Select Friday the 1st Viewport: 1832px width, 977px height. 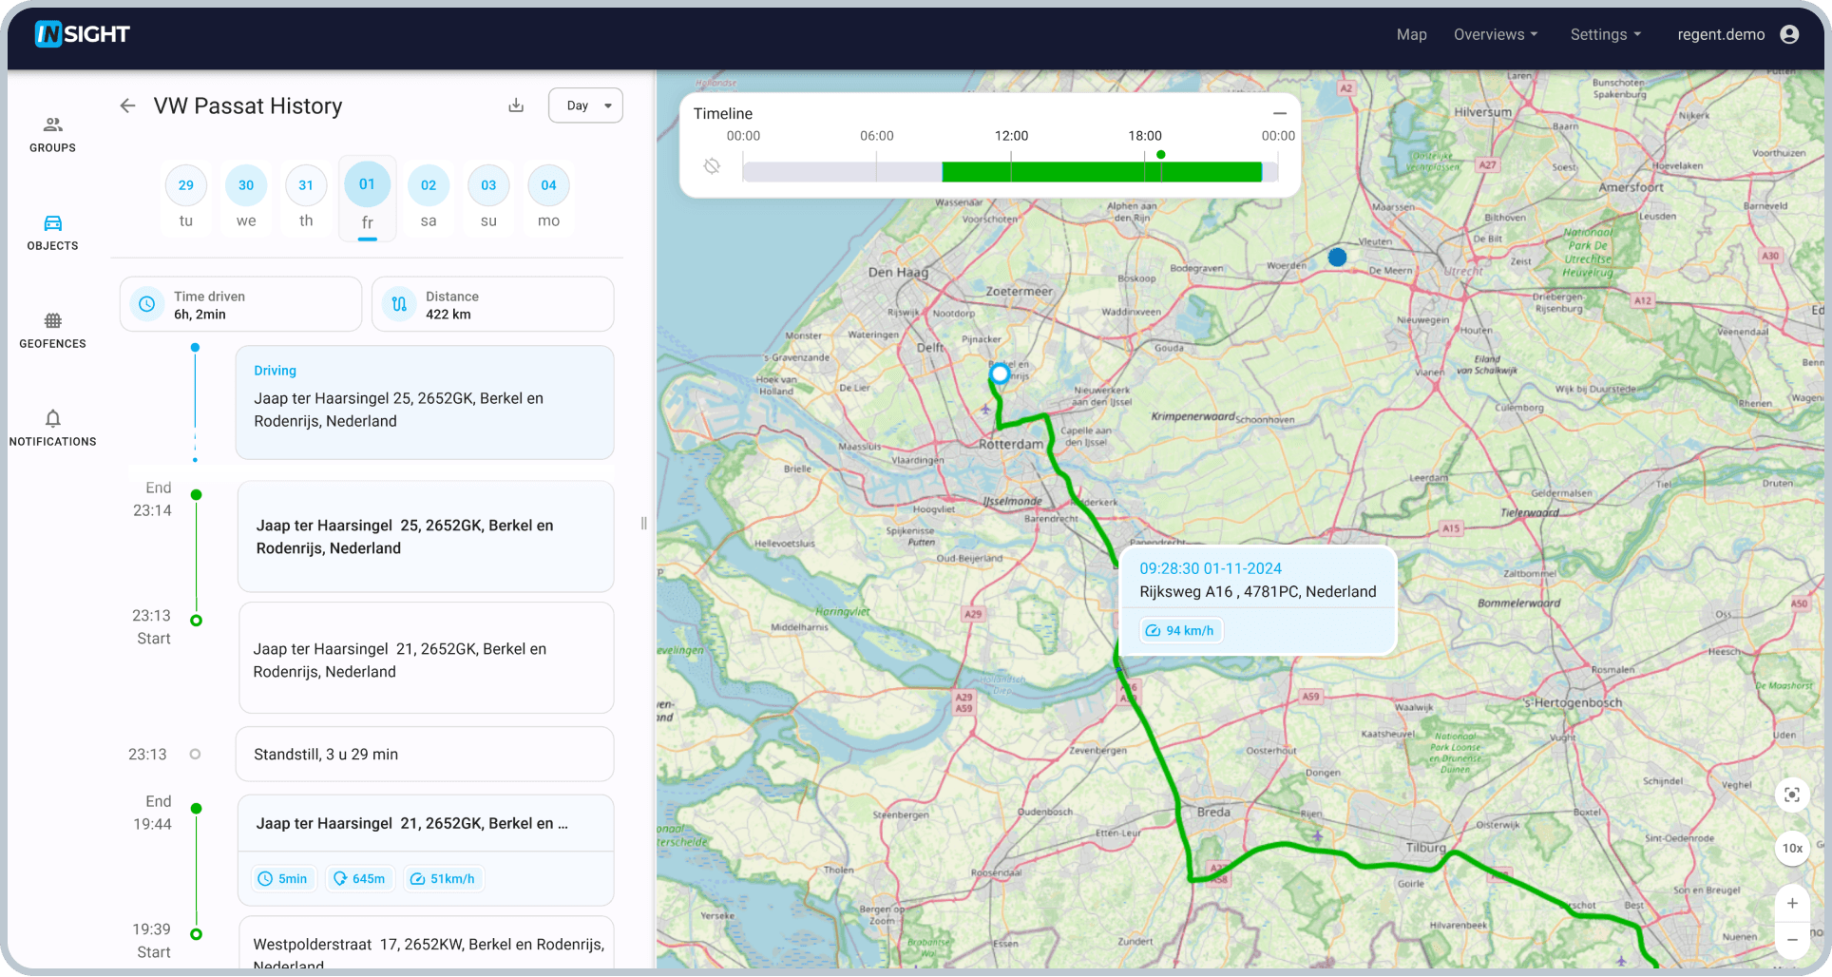pos(367,184)
